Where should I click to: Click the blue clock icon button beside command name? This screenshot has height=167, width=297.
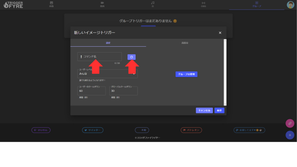coord(131,57)
